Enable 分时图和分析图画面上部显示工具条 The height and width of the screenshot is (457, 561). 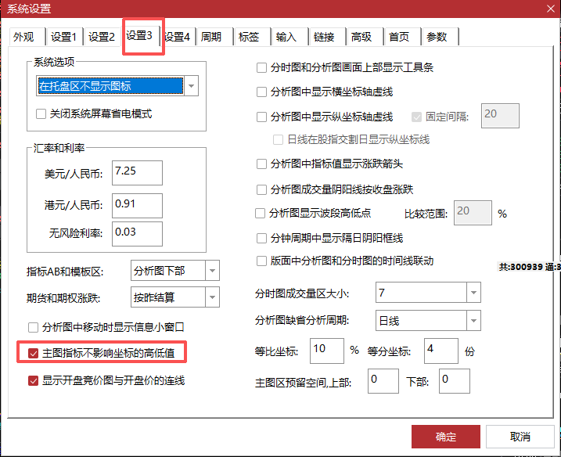point(261,67)
